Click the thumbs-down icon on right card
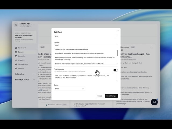 [x=122, y=50]
